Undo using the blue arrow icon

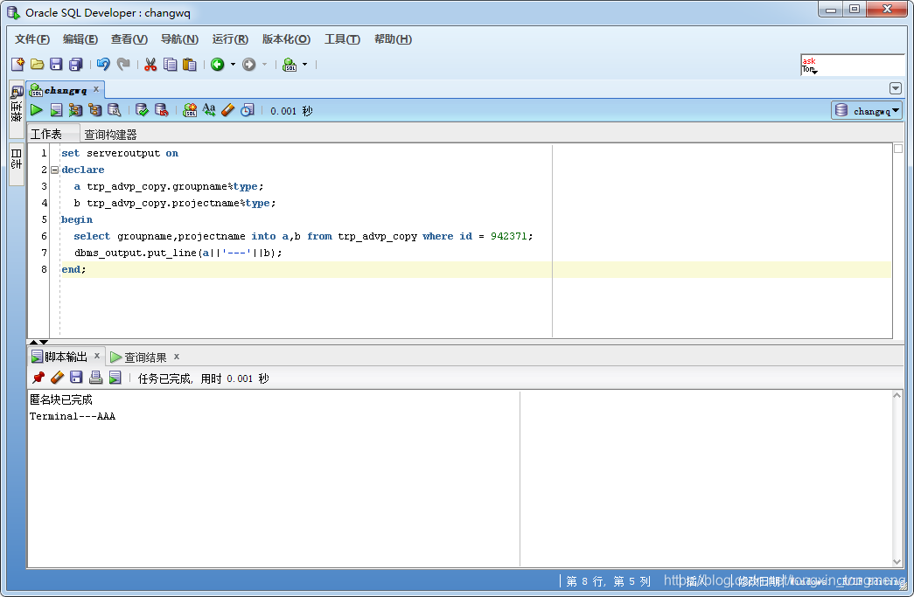click(103, 64)
